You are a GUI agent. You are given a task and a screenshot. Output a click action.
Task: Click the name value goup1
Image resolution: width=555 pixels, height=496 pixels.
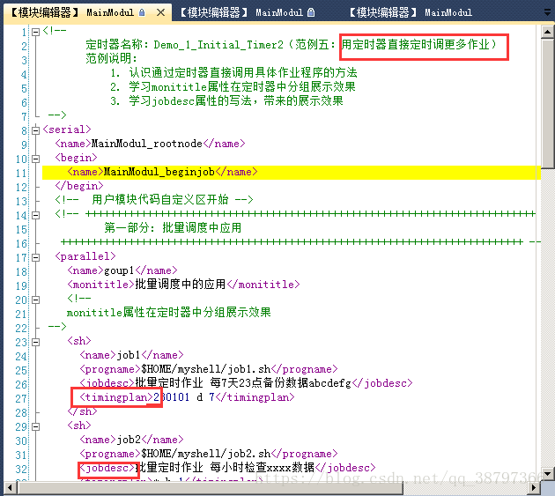pyautogui.click(x=119, y=270)
